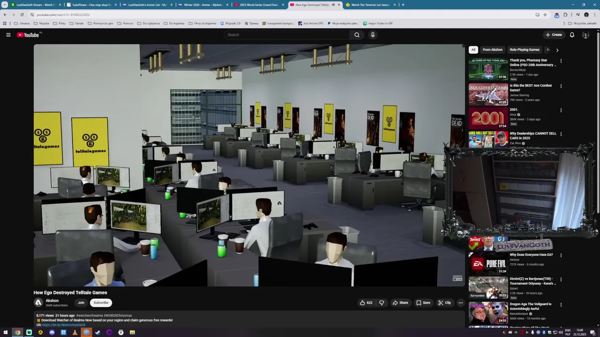Open Steam from the taskbar
This screenshot has height=337, width=600.
coord(97,332)
